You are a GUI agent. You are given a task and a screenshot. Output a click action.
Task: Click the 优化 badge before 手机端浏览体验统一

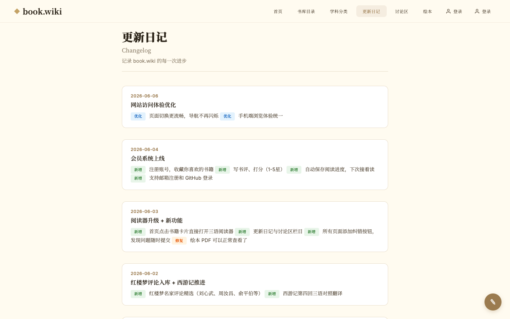pos(227,116)
